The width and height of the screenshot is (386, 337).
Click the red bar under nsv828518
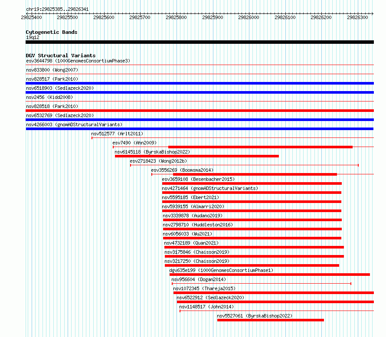coord(200,111)
